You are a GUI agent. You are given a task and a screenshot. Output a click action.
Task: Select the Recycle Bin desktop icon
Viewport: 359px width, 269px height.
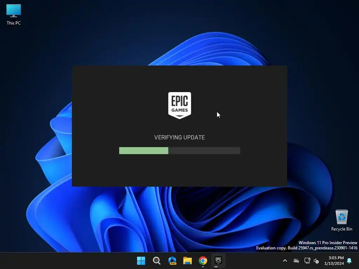pos(341,221)
